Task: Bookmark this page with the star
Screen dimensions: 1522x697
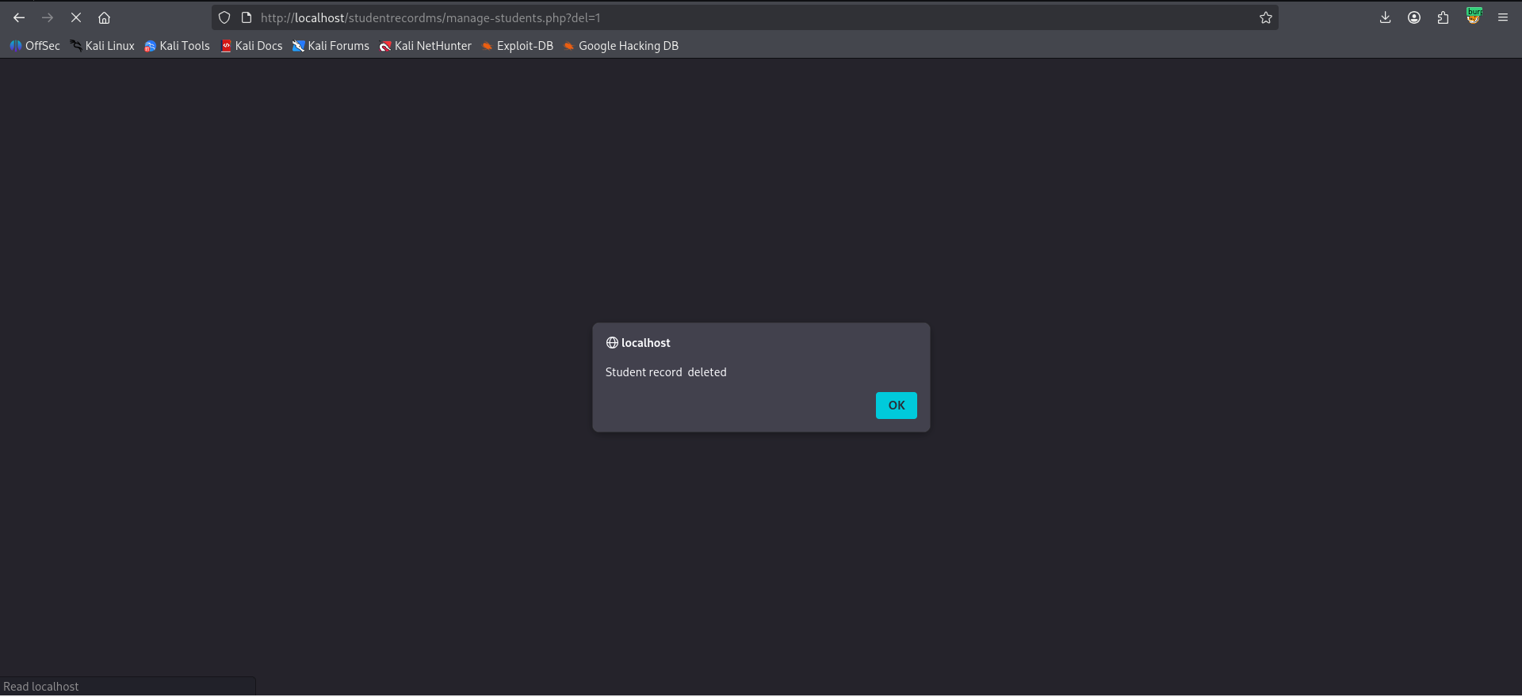Action: (x=1266, y=17)
